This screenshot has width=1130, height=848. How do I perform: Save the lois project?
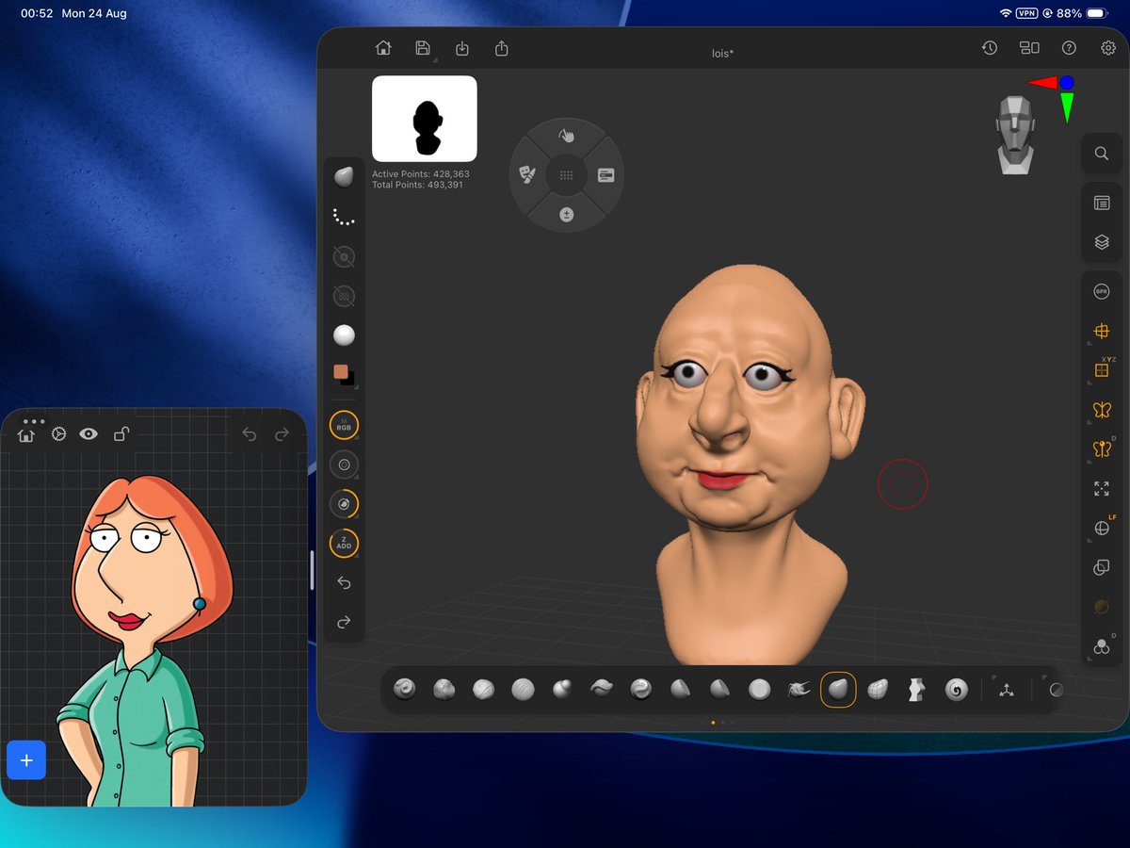(x=423, y=48)
